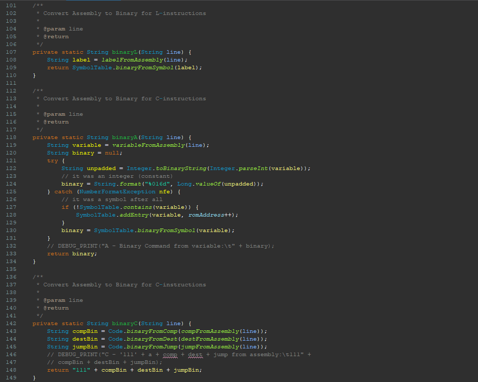Click line number 107 in the gutter
478x382 pixels.
click(11, 52)
